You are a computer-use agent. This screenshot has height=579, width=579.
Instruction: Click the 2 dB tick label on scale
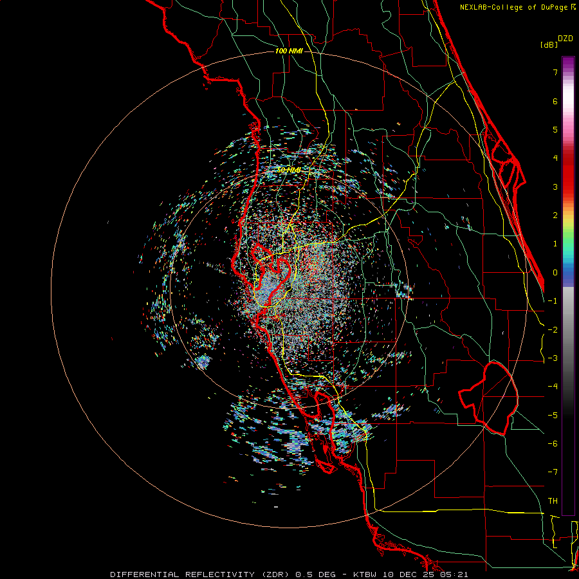555,216
